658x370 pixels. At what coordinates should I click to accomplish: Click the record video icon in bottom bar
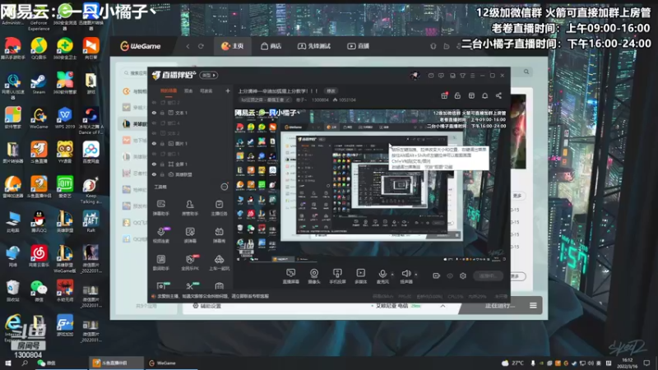[x=437, y=275]
